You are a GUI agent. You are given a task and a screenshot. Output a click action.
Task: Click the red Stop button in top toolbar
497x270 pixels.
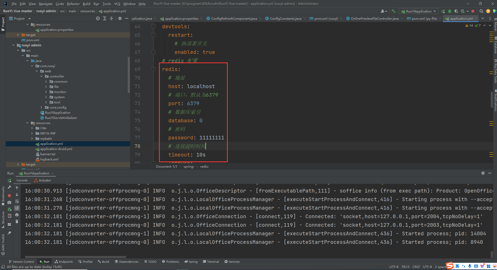coord(473,11)
